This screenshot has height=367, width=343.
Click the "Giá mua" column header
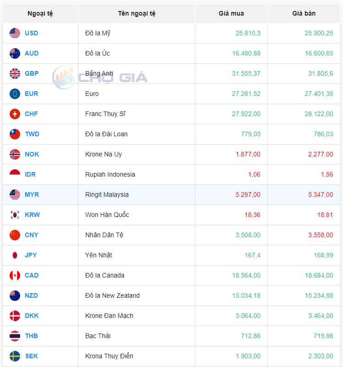[x=231, y=13]
